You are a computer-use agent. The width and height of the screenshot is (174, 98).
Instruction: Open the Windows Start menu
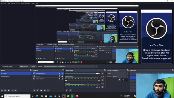point(2,96)
